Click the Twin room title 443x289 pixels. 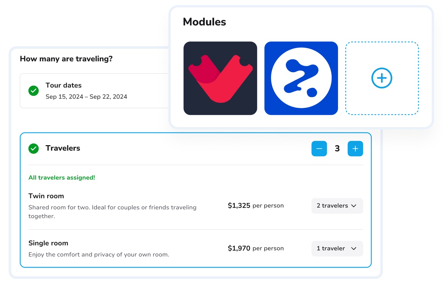[x=46, y=196]
